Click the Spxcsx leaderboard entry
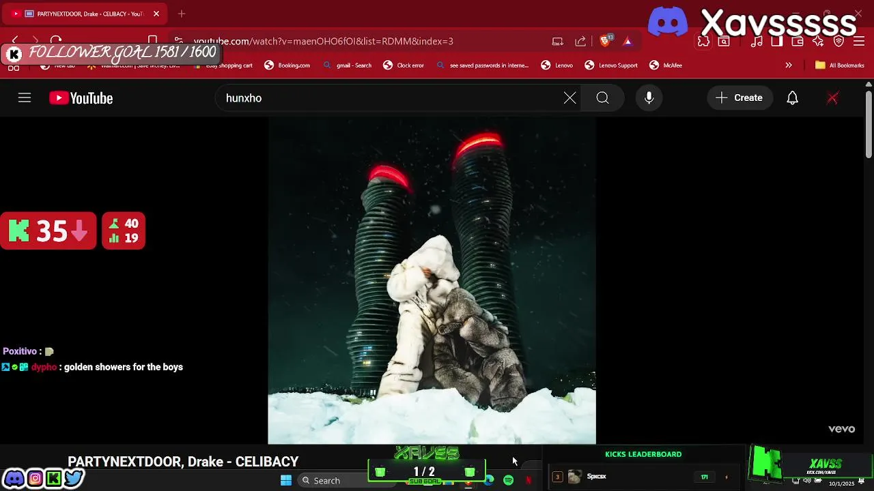 pyautogui.click(x=642, y=477)
